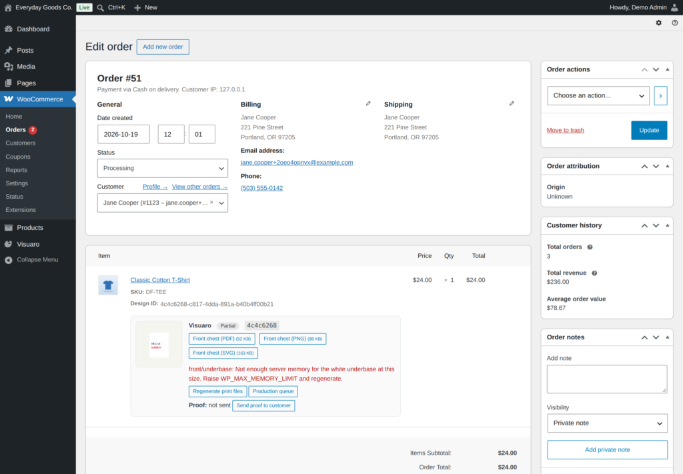
Task: Move Order actions panel down
Action: [x=656, y=69]
